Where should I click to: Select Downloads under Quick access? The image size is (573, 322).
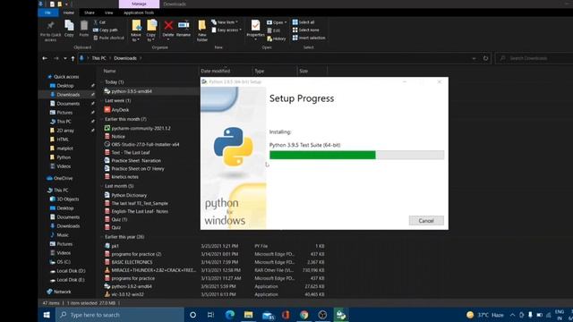[x=68, y=95]
